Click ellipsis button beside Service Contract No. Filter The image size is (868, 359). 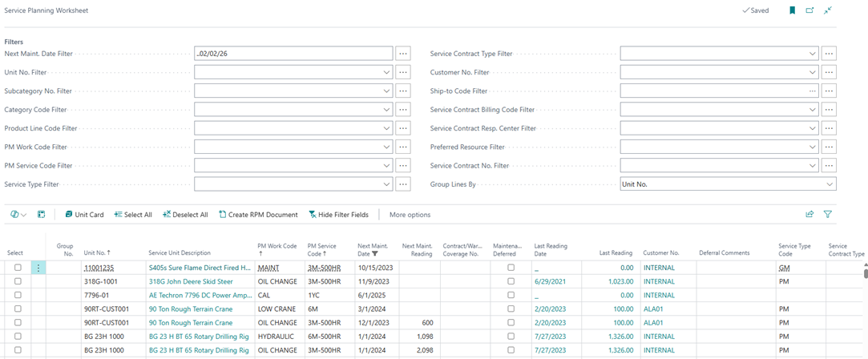pos(829,165)
